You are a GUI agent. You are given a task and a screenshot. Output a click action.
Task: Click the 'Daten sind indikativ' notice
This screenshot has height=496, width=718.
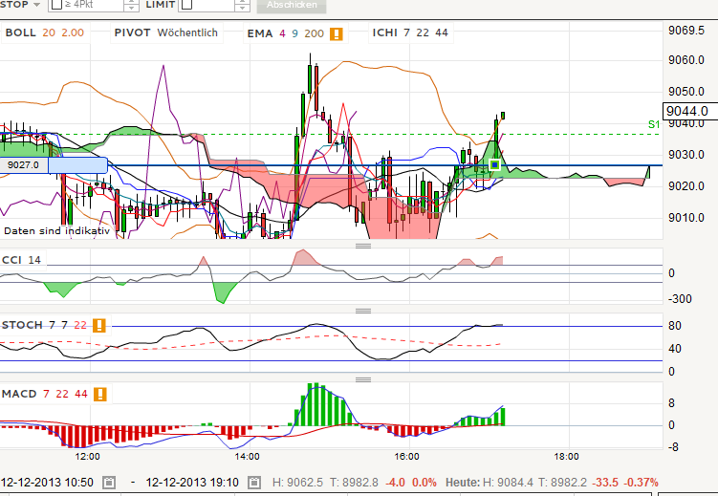coord(56,230)
